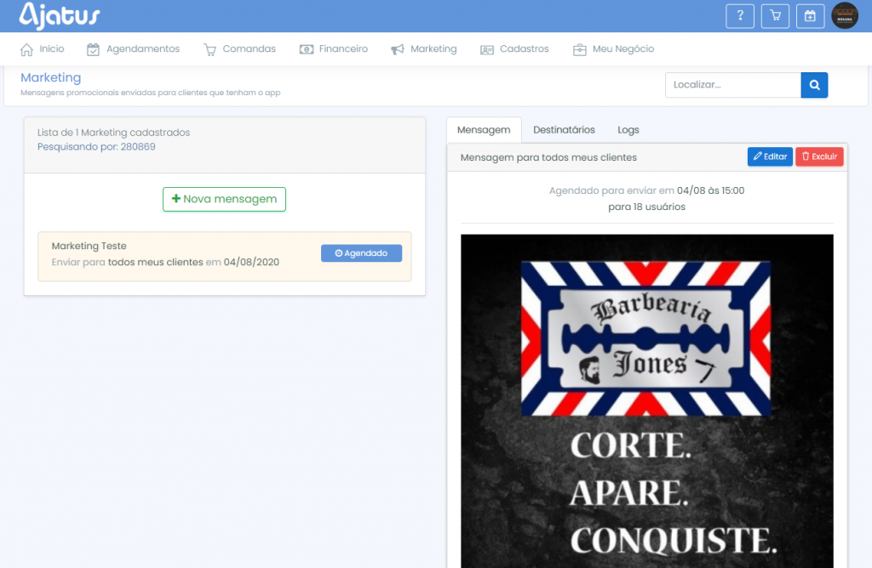Click the cart icon beside Comandas
This screenshot has width=872, height=568.
[x=209, y=49]
